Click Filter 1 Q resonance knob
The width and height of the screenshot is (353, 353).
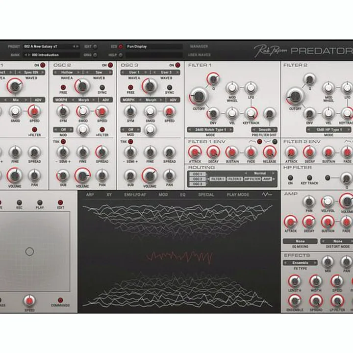pyautogui.click(x=213, y=79)
